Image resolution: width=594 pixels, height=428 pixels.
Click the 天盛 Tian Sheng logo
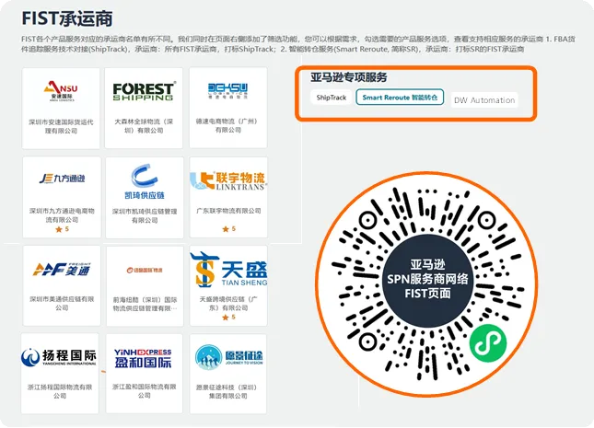tap(228, 270)
